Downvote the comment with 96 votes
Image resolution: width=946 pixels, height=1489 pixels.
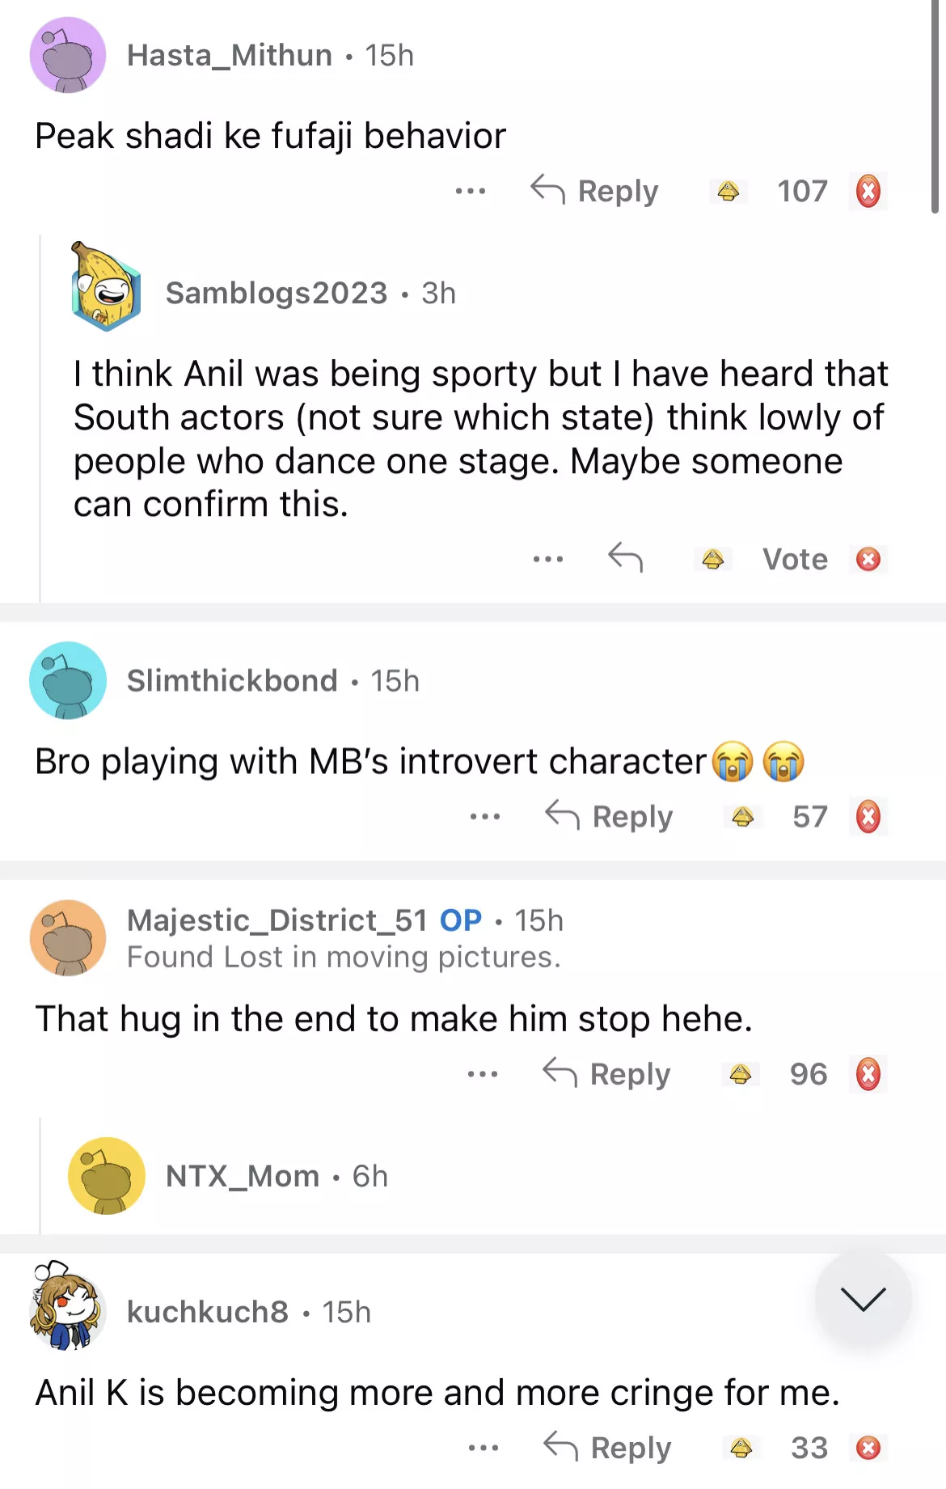pos(868,1074)
